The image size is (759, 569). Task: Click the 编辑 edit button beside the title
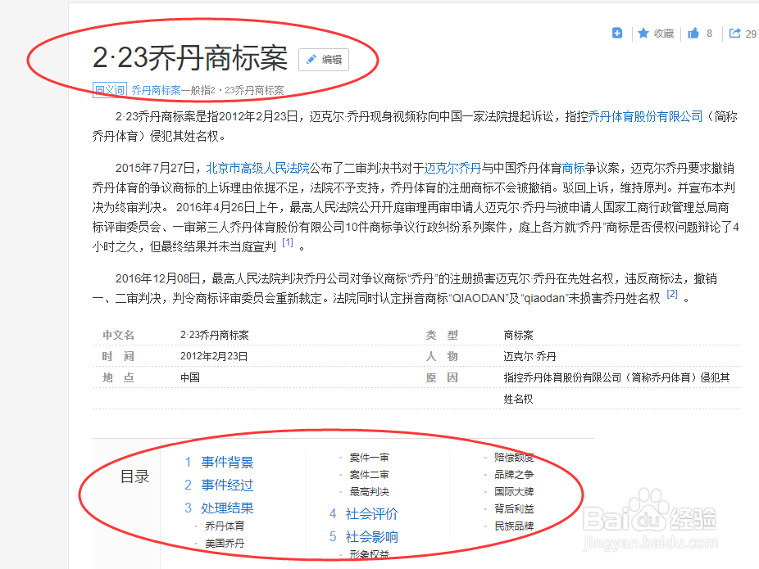(x=323, y=60)
